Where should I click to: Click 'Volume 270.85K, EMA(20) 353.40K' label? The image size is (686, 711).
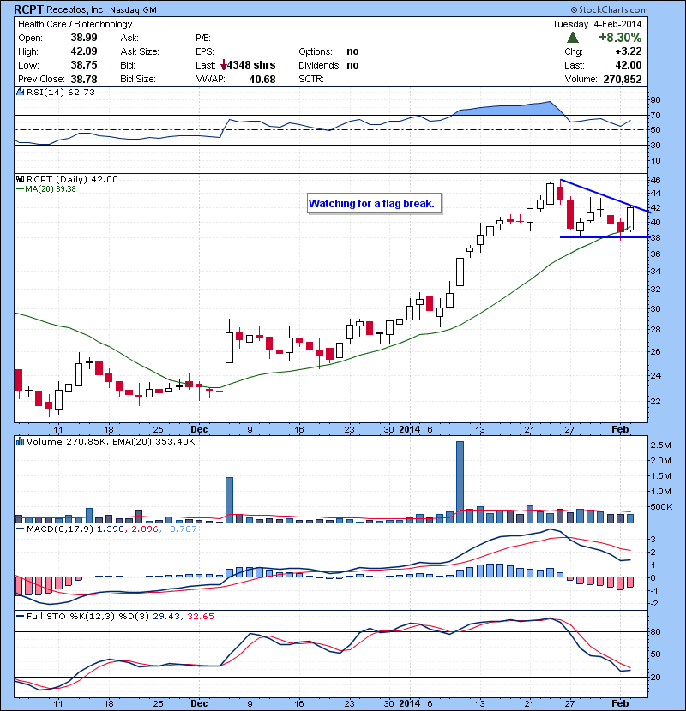click(111, 441)
